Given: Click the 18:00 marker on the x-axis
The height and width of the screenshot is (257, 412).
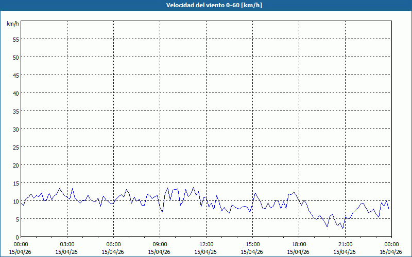Looking at the screenshot, I should coord(299,244).
